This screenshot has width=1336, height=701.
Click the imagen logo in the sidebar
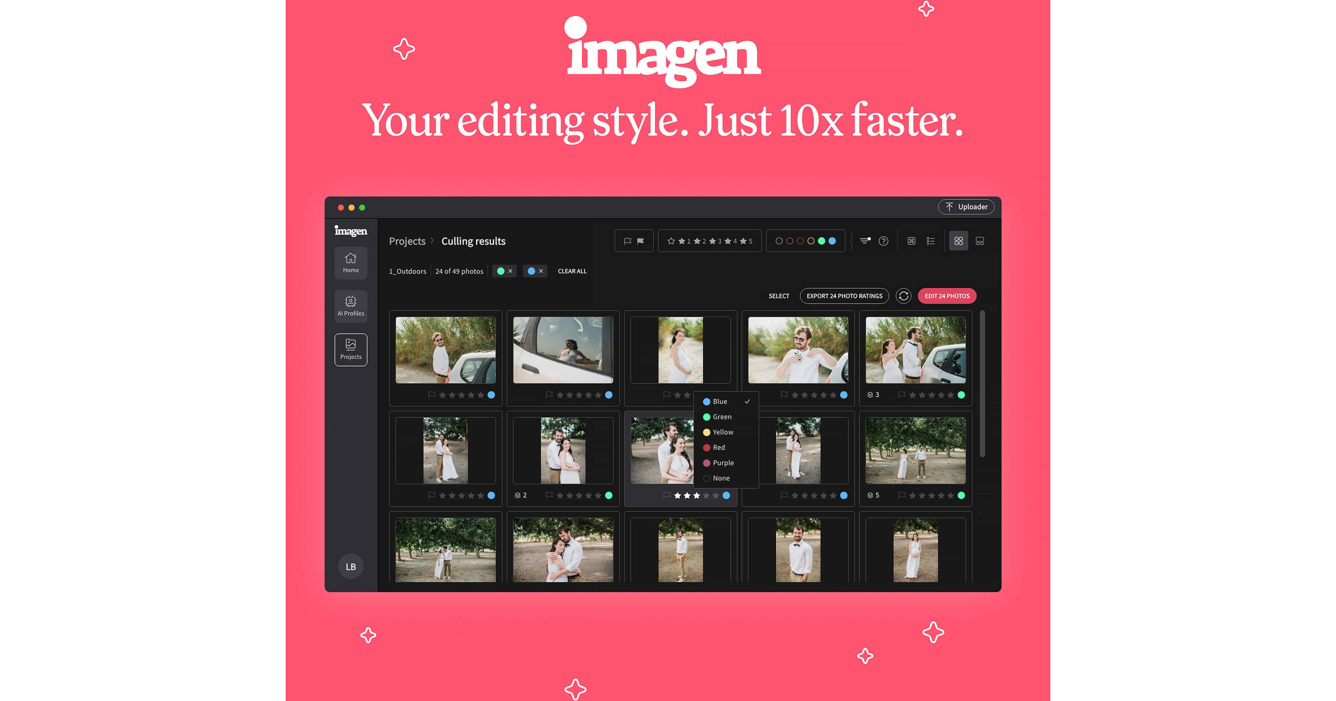[351, 231]
